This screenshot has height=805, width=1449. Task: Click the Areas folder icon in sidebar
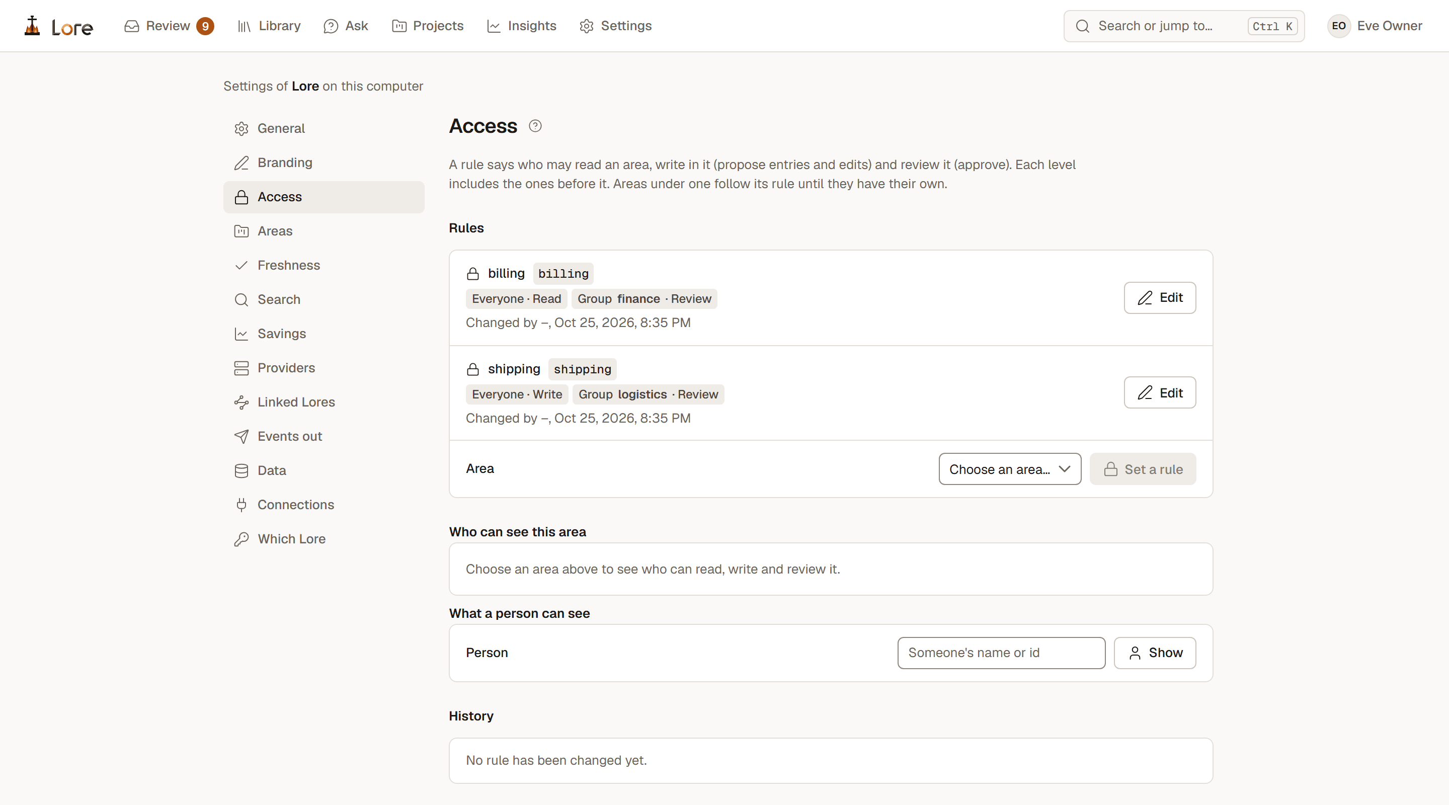pos(242,231)
